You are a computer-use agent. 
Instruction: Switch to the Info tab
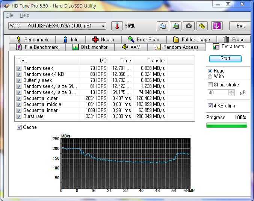(x=71, y=39)
